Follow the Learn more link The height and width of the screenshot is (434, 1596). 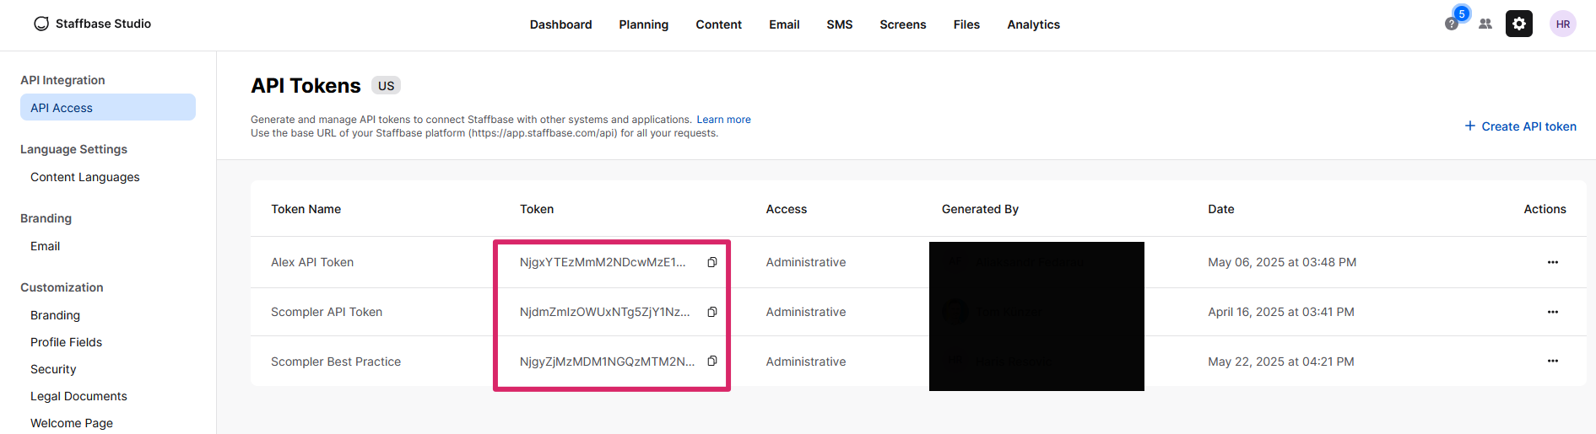[723, 120]
